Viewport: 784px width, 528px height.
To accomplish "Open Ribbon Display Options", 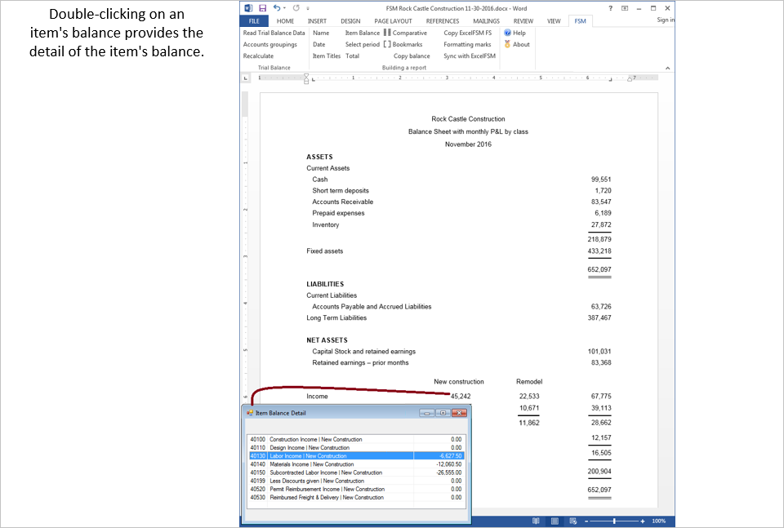I will 625,8.
